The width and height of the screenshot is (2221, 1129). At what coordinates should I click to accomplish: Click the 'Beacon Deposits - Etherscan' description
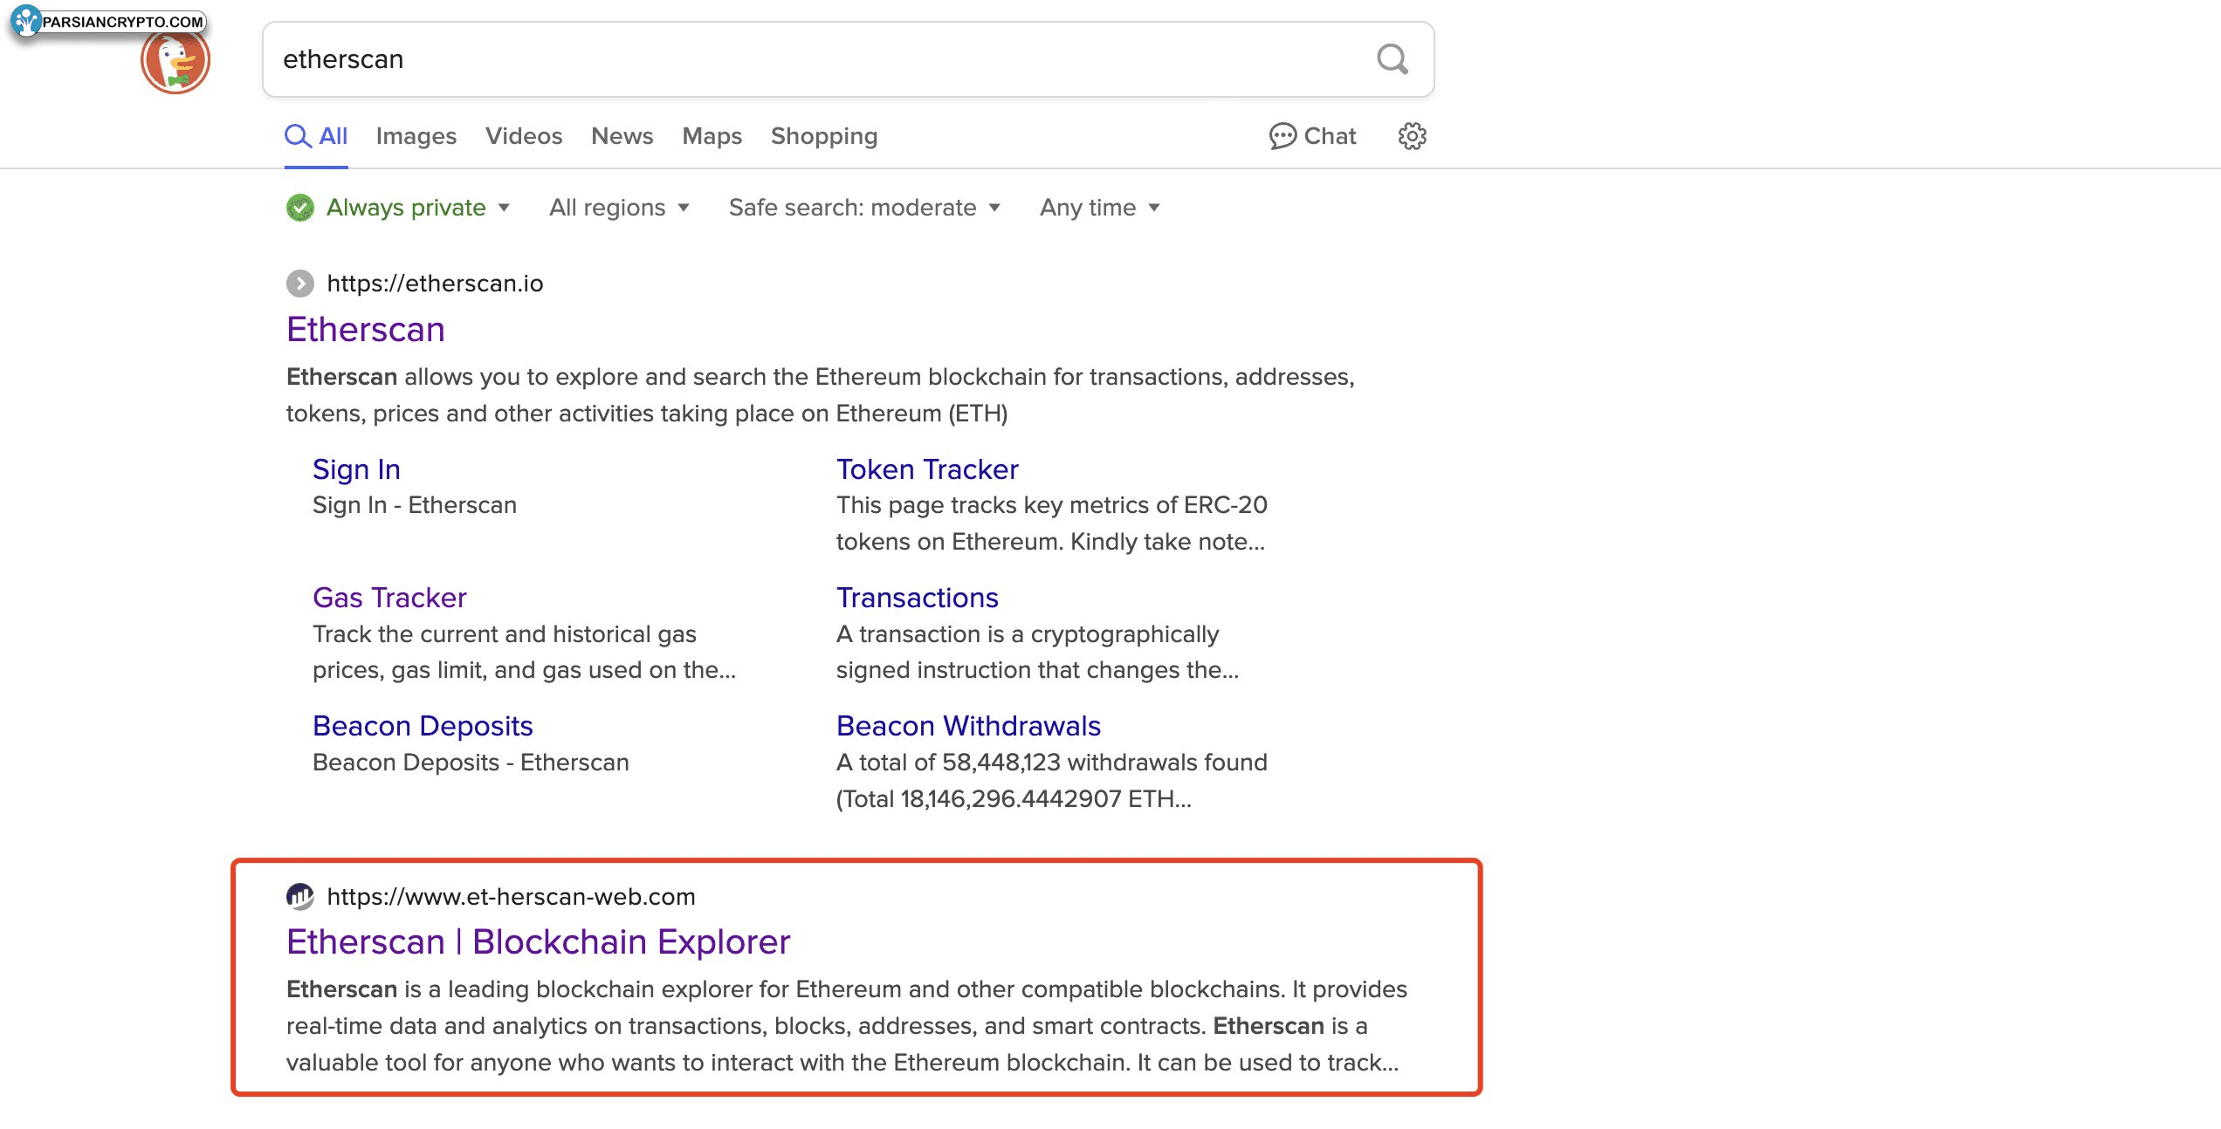[471, 763]
